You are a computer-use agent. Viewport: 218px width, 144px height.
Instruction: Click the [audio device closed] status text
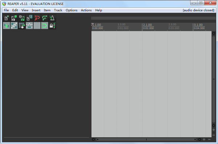point(198,10)
